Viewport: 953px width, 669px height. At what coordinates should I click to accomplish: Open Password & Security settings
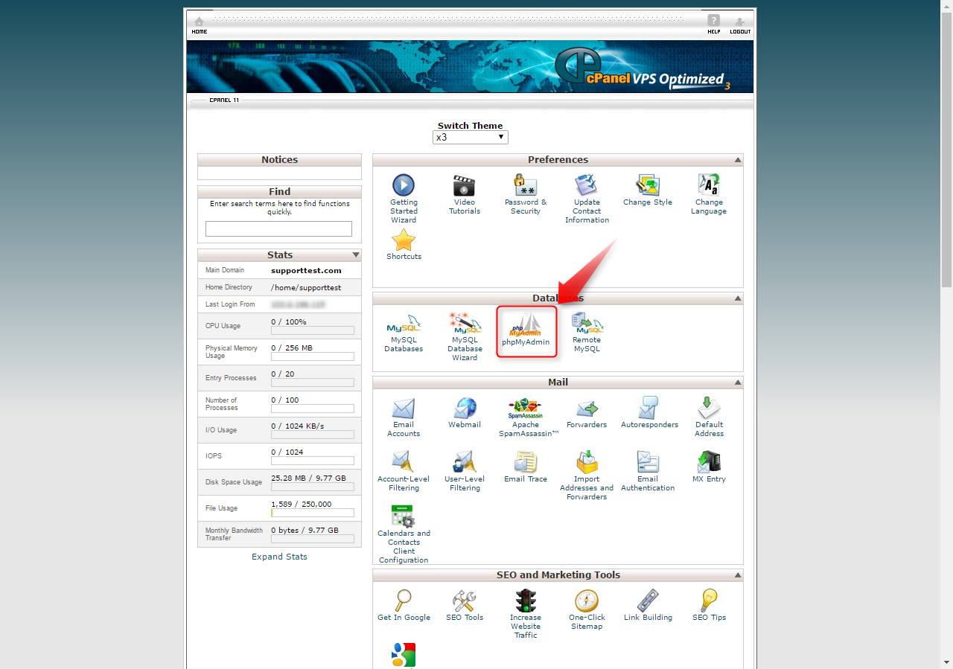pyautogui.click(x=526, y=192)
